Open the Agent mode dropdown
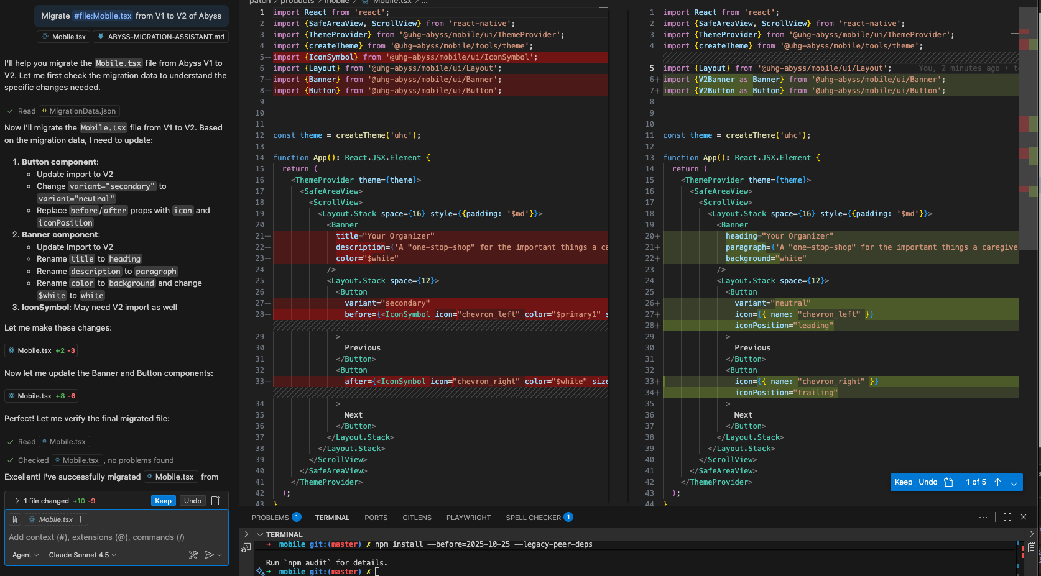This screenshot has height=576, width=1041. [x=25, y=555]
